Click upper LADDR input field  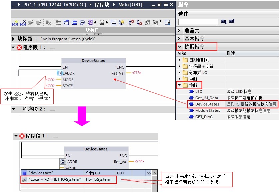point(37,73)
